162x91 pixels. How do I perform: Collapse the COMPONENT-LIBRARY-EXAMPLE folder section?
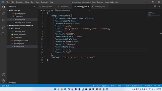[21, 26]
